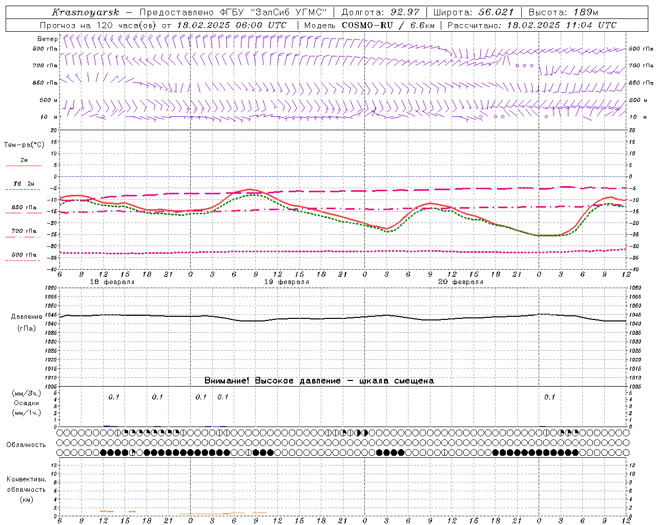Click the Рассчитано: 18.02.2025 11:04 UTC text
Screen dimensions: 656x525
tap(532, 25)
